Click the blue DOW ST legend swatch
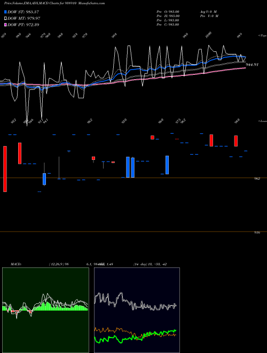The height and width of the screenshot is (353, 267). (x=5, y=12)
